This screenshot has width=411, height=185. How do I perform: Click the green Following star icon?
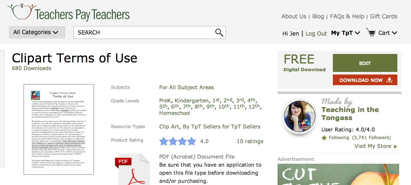(324, 138)
